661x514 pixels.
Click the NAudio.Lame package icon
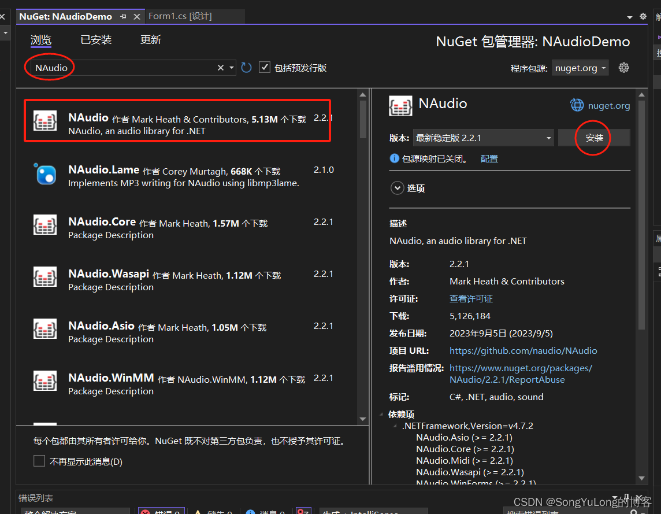(45, 173)
